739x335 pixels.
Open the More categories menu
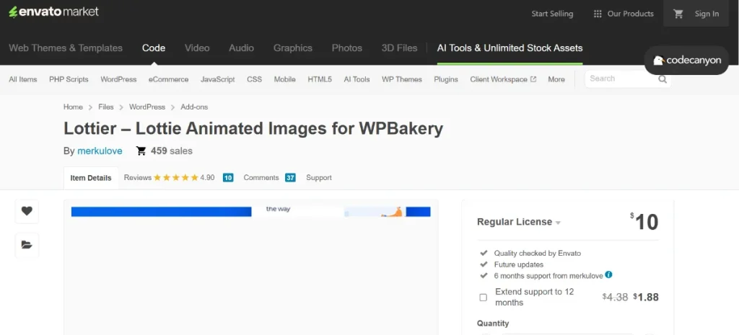(x=556, y=79)
